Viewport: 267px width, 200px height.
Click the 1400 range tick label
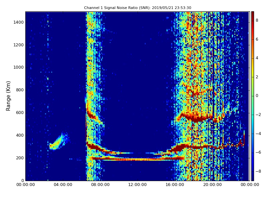[19, 22]
